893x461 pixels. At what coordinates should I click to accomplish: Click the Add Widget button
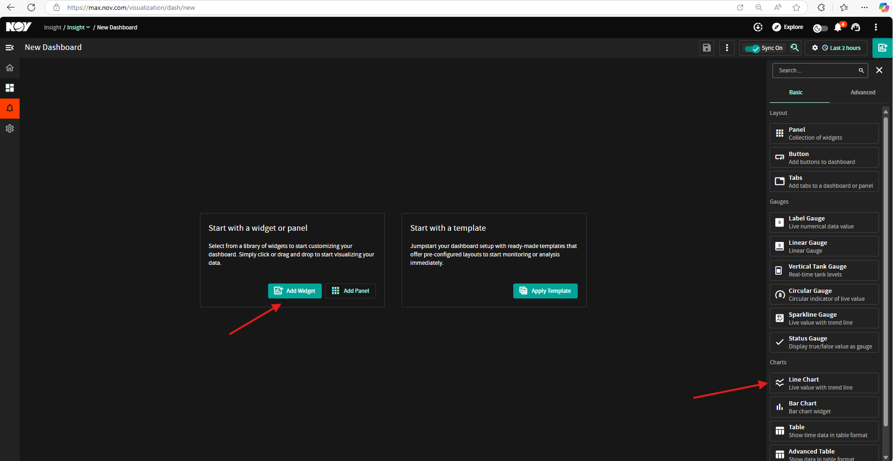(x=295, y=291)
